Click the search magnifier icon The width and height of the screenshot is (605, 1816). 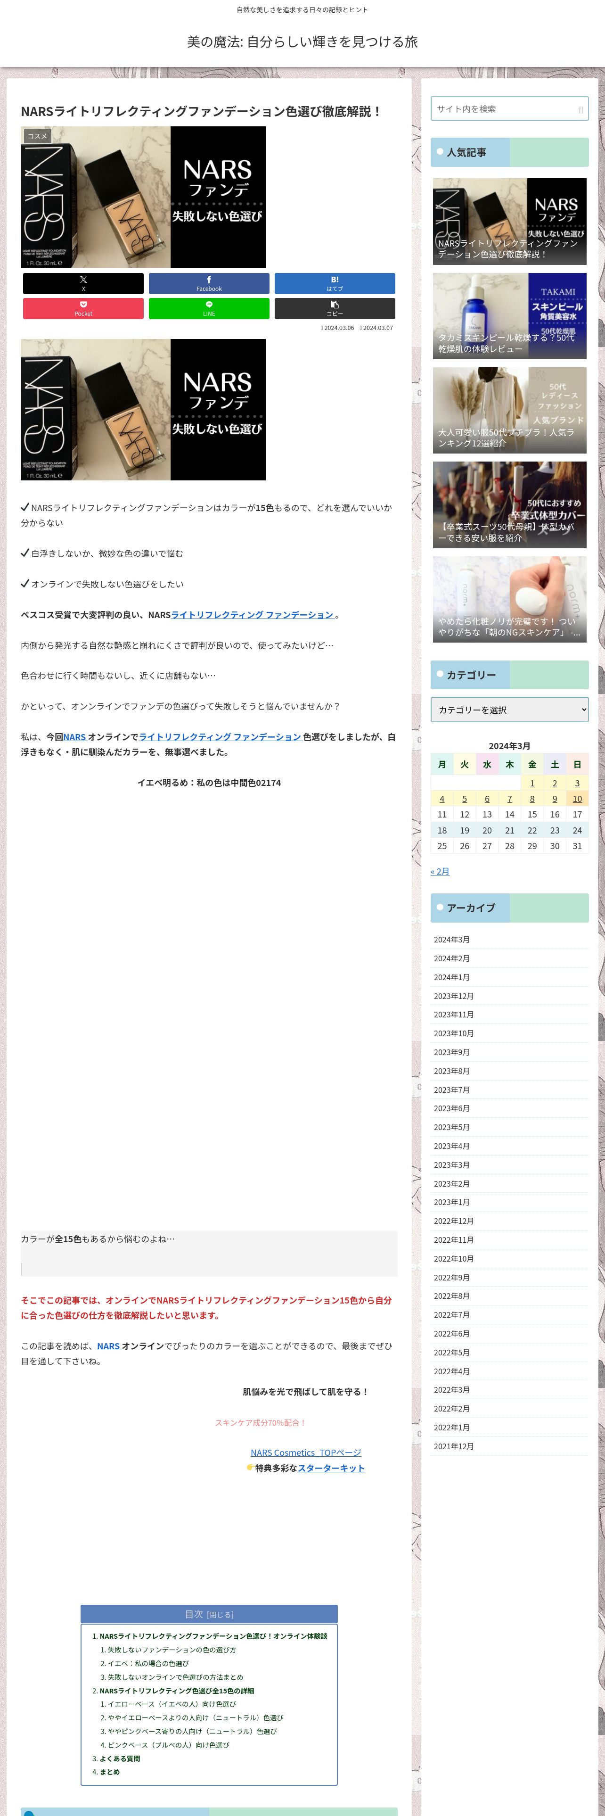coord(580,109)
